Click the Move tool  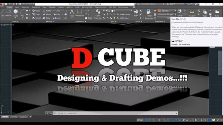[36, 11]
